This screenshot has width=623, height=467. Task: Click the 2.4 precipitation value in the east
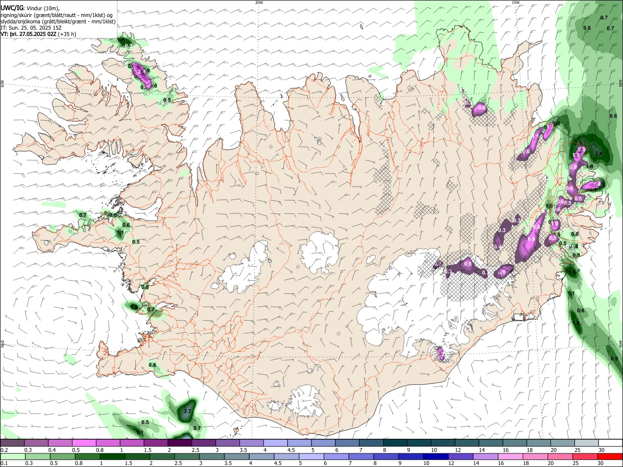599,153
